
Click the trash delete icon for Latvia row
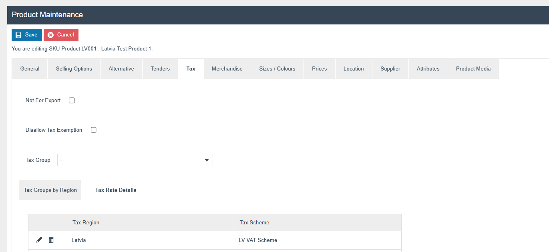pos(51,240)
